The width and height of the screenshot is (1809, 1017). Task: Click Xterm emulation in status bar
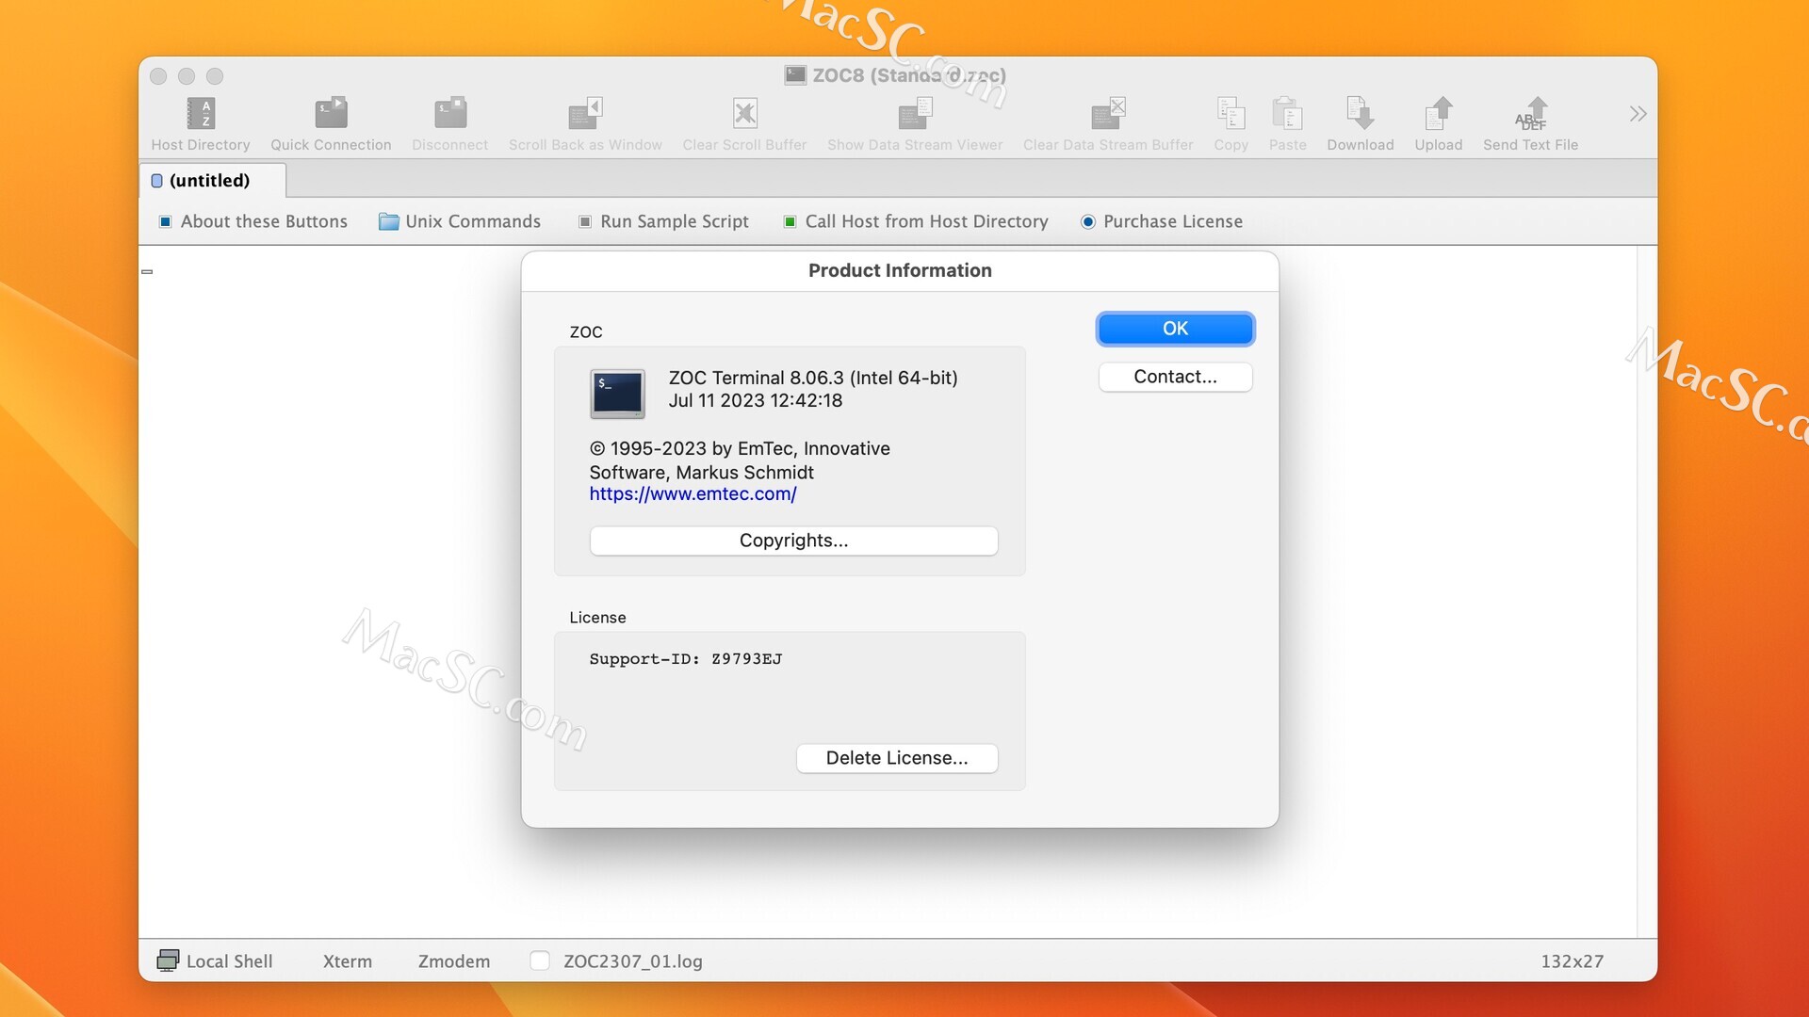(348, 961)
